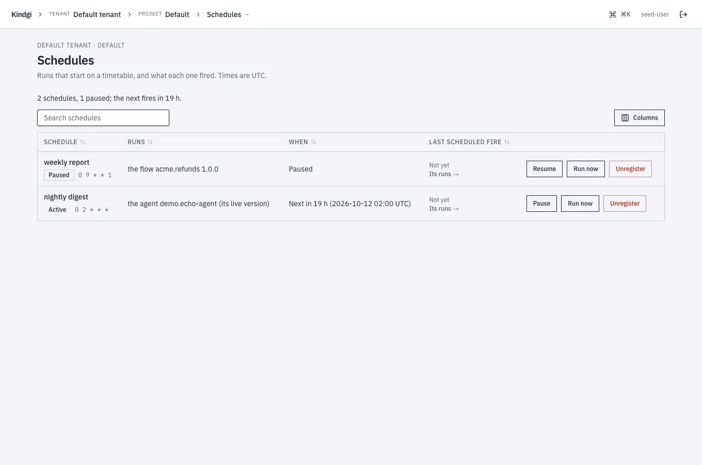
Task: Sort by the When column arrows
Action: click(x=313, y=142)
